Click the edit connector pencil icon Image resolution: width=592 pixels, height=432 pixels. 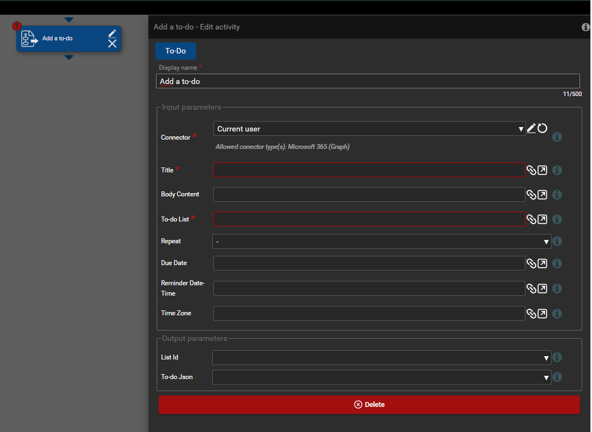(531, 129)
